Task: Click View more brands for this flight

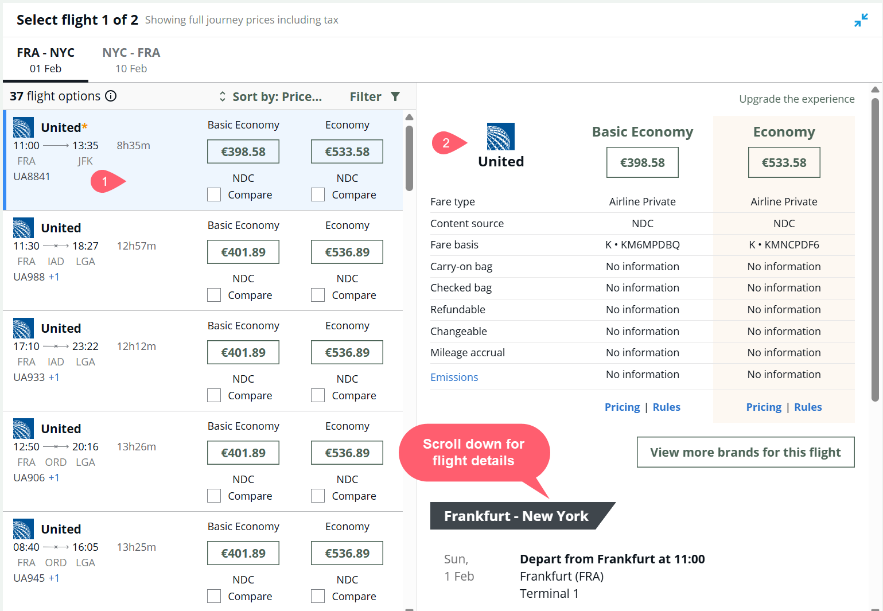Action: (x=746, y=452)
